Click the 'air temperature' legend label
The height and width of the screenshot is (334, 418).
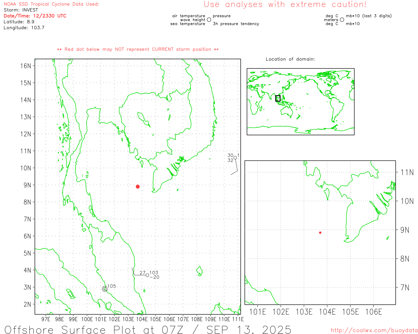pyautogui.click(x=189, y=16)
